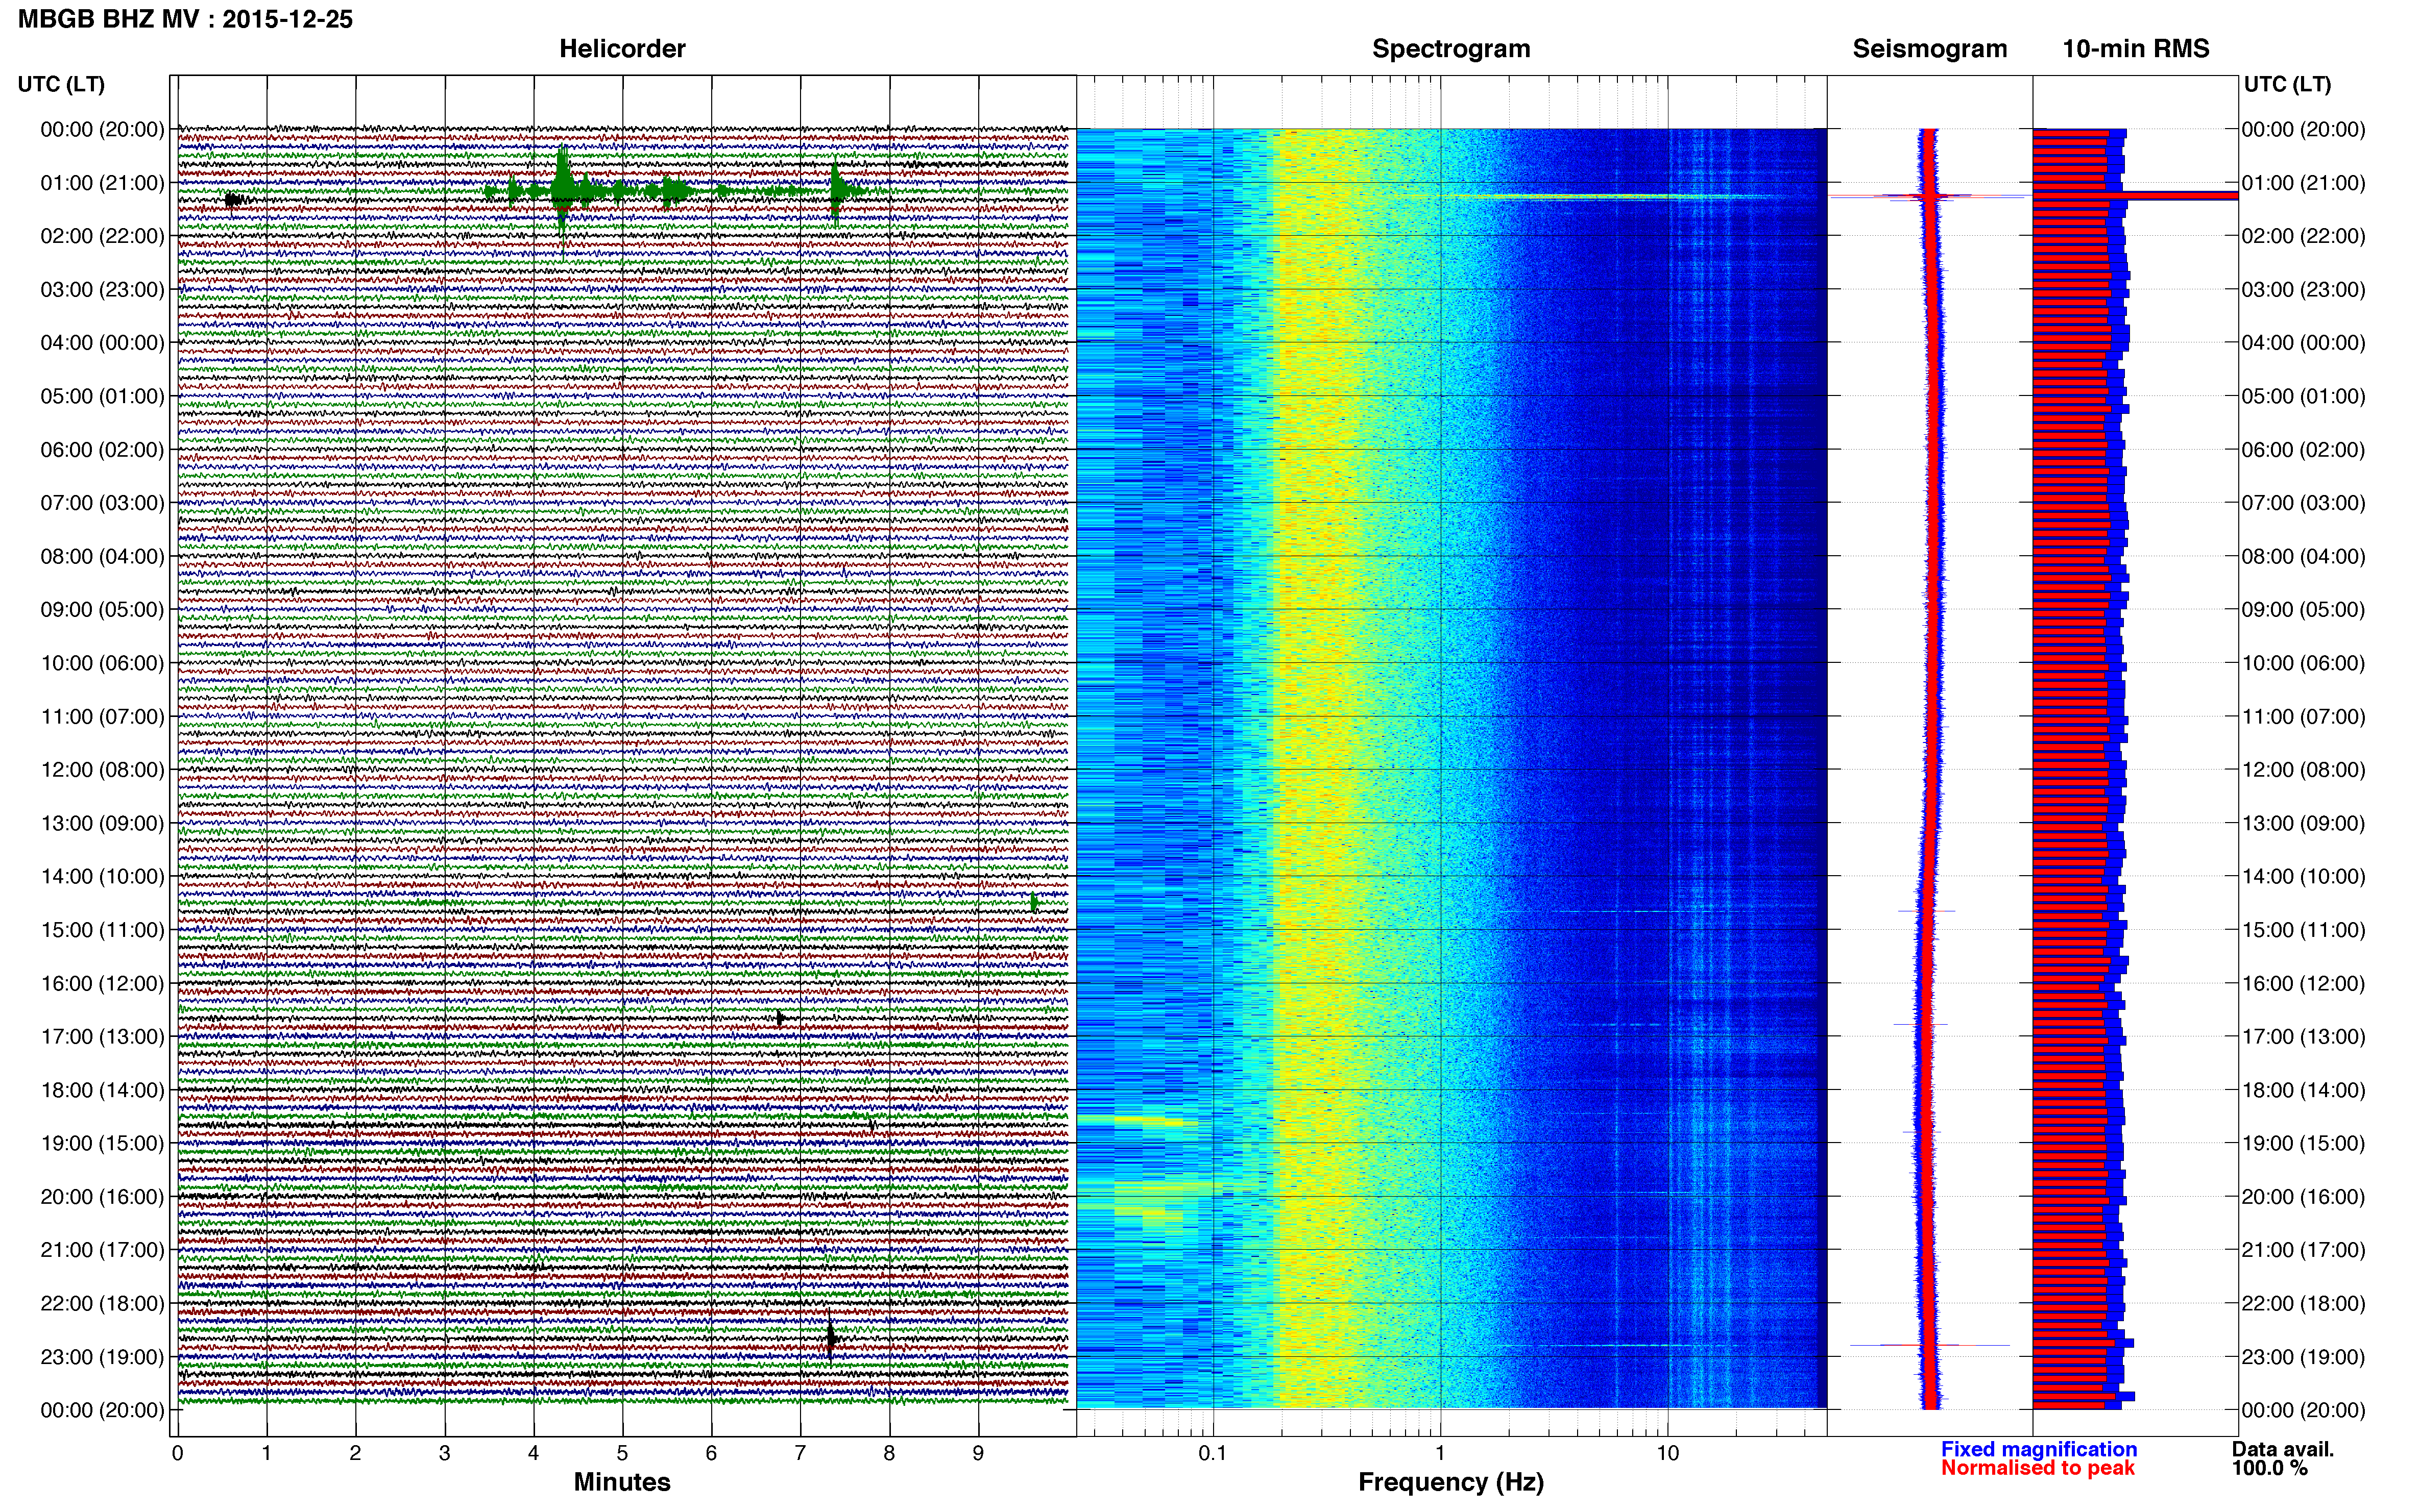Click left time label 02:00 (22:00)
The width and height of the screenshot is (2420, 1512).
tap(102, 236)
